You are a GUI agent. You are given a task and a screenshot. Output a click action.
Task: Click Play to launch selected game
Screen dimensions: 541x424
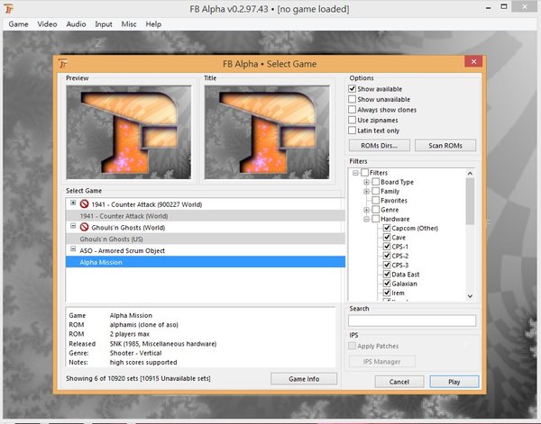tap(454, 382)
